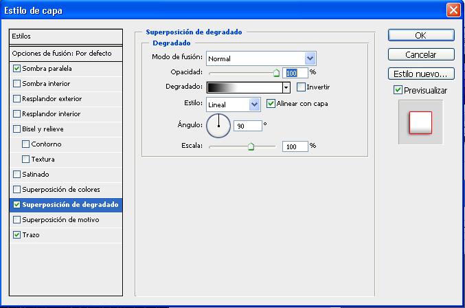Click the Estilo nuevo... button
This screenshot has width=465, height=308.
click(x=420, y=74)
